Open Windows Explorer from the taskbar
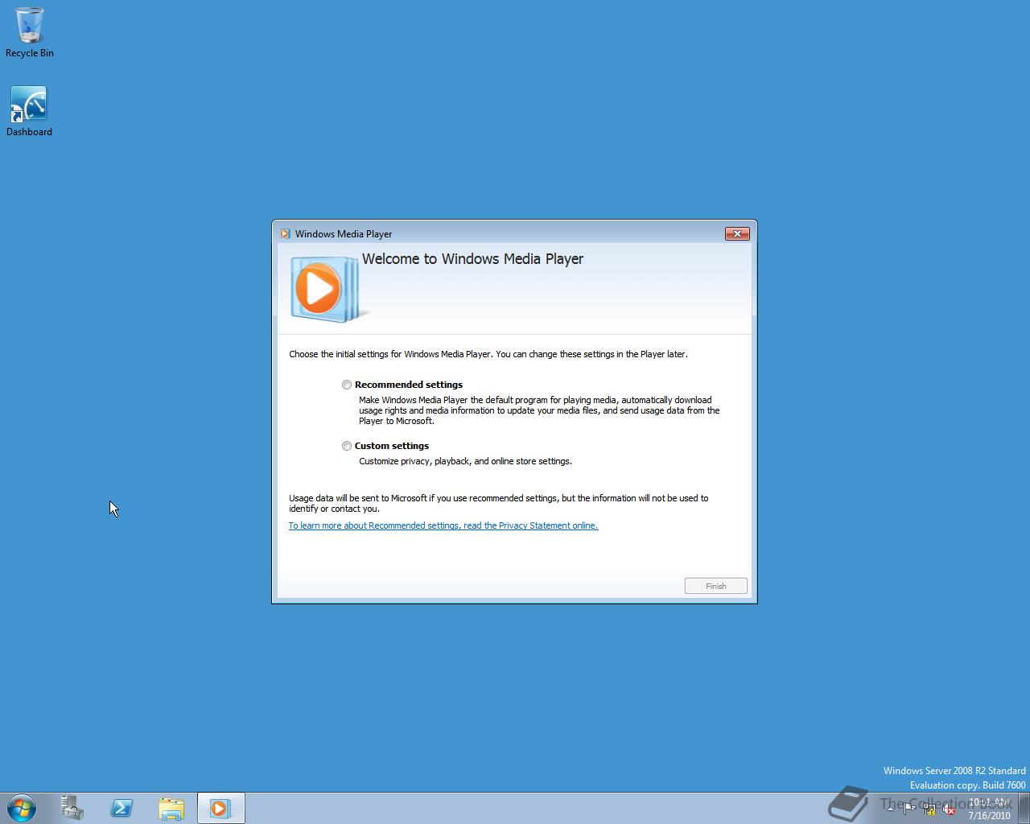The height and width of the screenshot is (824, 1030). pos(171,808)
